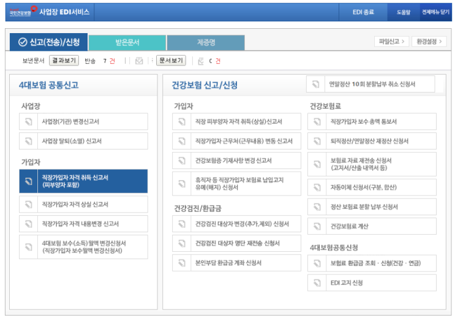Viewport: 455px width, 318px height.
Task: Click document icon for 직장가입자 근무처 변동 신고서
Action: pyautogui.click(x=182, y=141)
